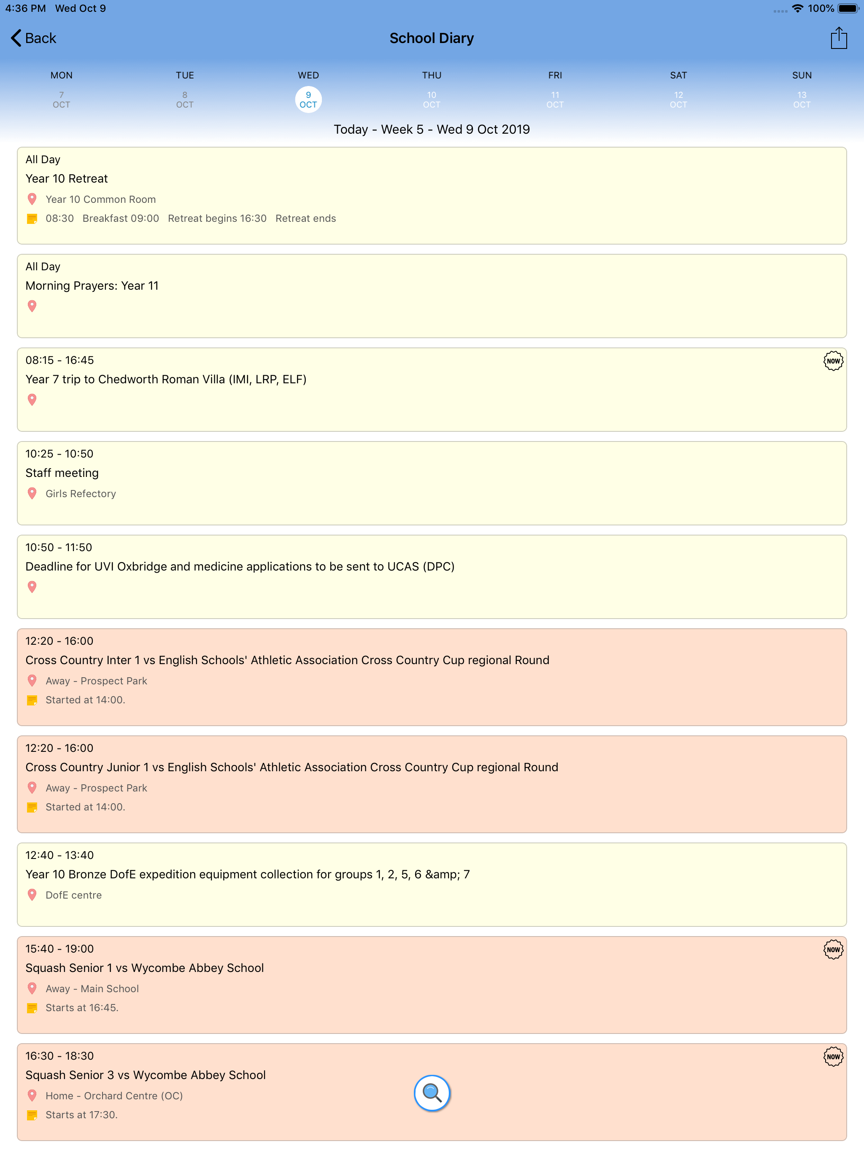
Task: Tap pin for Cross Country Junior 1 location
Action: [32, 787]
